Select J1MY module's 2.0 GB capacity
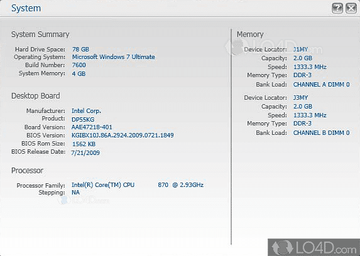 (x=303, y=58)
